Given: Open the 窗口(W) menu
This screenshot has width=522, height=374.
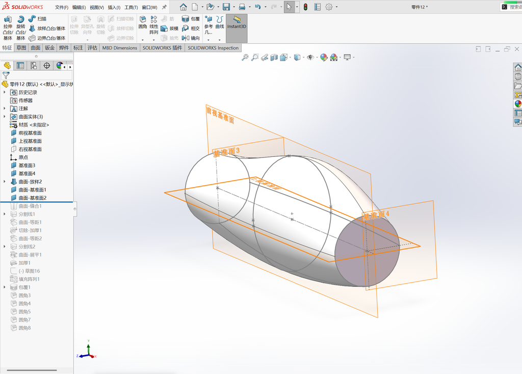Looking at the screenshot, I should pos(149,7).
